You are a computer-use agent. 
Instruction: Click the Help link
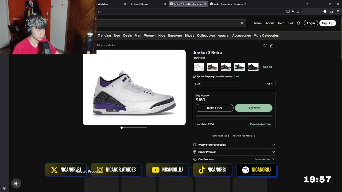click(281, 23)
